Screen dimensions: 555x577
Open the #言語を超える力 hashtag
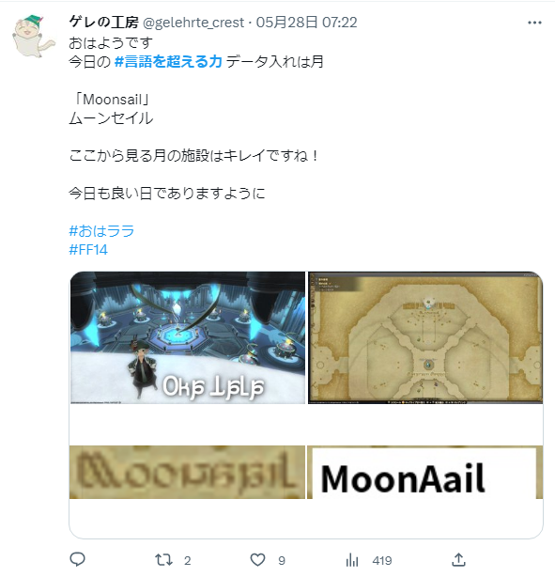click(x=168, y=61)
